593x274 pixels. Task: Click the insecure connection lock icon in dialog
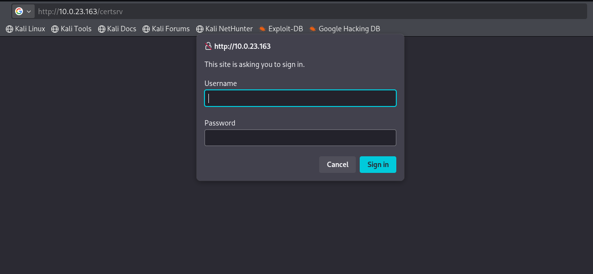pyautogui.click(x=208, y=46)
